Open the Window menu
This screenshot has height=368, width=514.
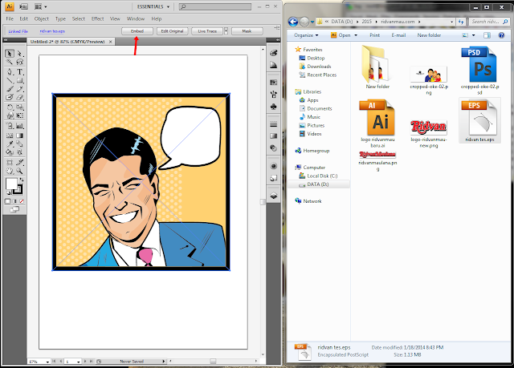coord(136,18)
